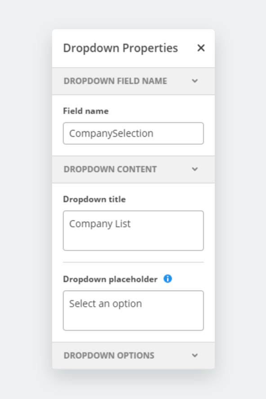Viewport: 266px width, 399px height.
Task: Click the DROPDOWN FIELD NAME header text
Action: coord(115,81)
